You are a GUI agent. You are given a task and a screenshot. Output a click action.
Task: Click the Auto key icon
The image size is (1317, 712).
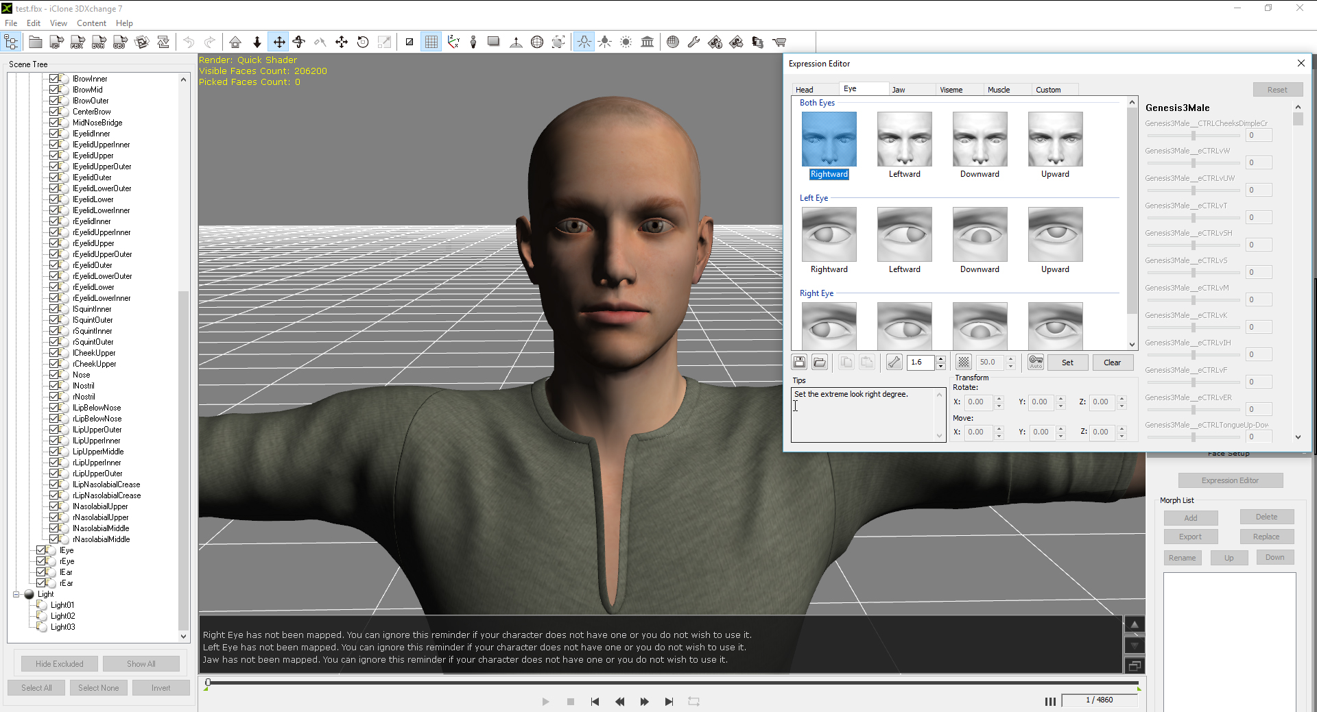[x=1036, y=363]
